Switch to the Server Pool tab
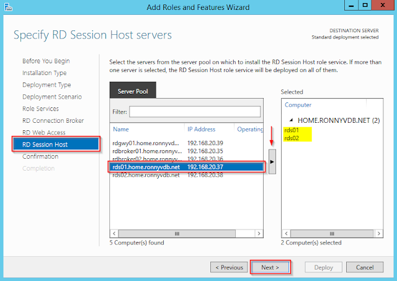397x281 pixels. pos(133,91)
